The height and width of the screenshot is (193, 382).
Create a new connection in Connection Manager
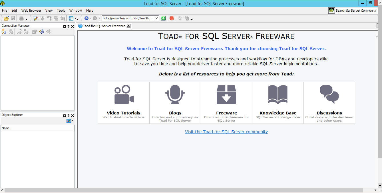pos(4,31)
